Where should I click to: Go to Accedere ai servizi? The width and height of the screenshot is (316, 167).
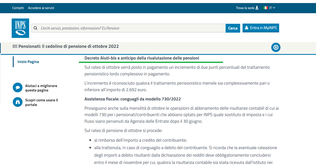(41, 8)
